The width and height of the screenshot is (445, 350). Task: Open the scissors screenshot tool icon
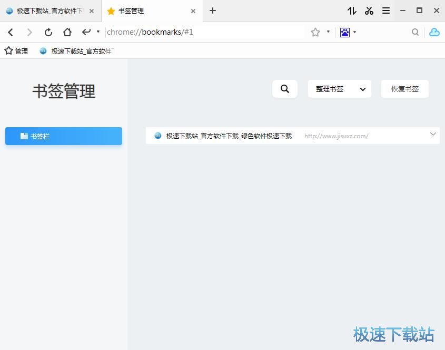(369, 11)
